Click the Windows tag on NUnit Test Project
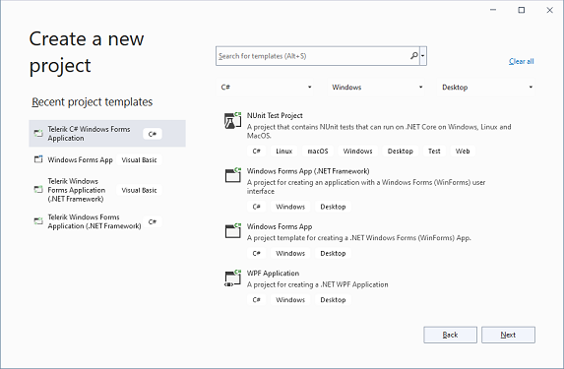The width and height of the screenshot is (564, 369). pos(357,152)
